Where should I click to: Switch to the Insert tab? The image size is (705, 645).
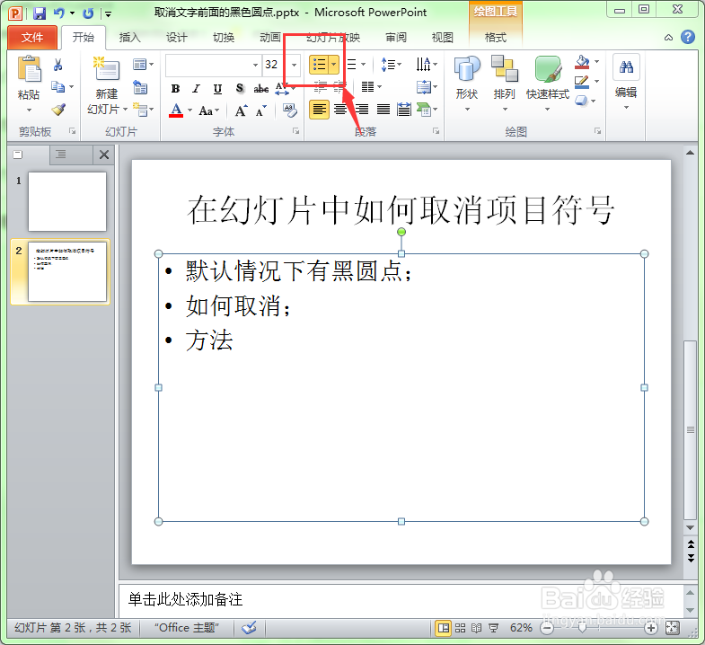tap(129, 38)
